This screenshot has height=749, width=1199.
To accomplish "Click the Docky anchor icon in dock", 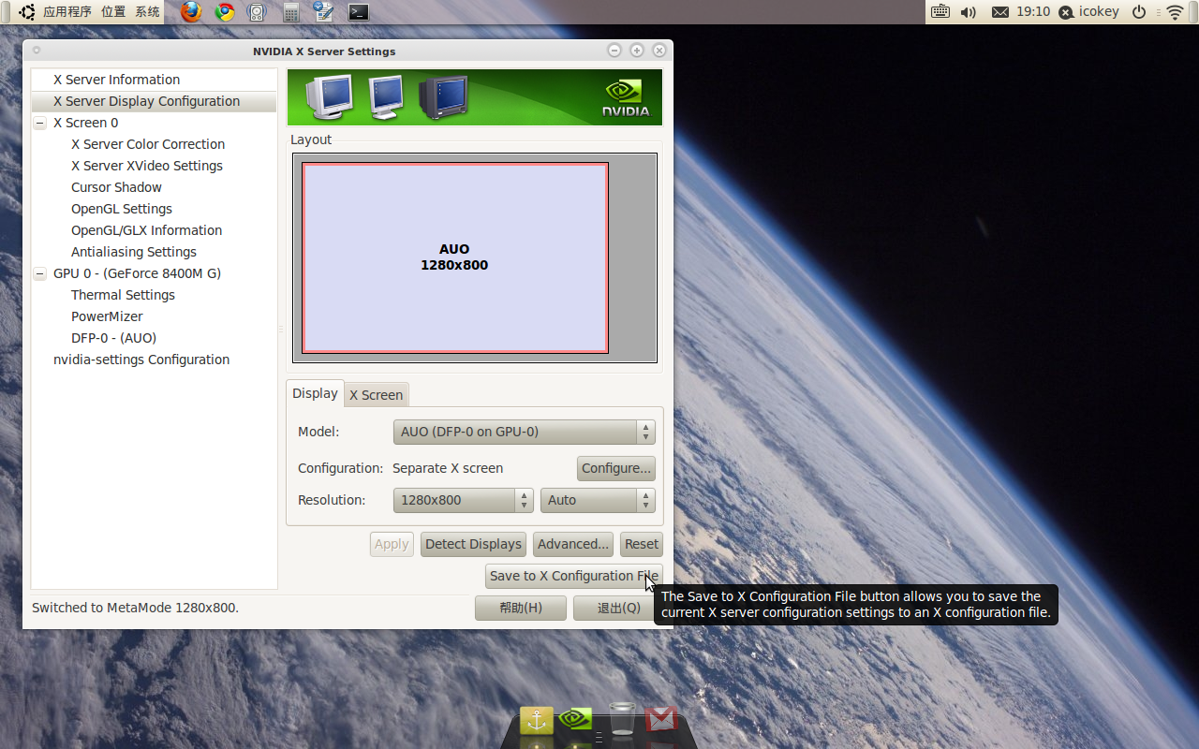I will click(x=537, y=720).
